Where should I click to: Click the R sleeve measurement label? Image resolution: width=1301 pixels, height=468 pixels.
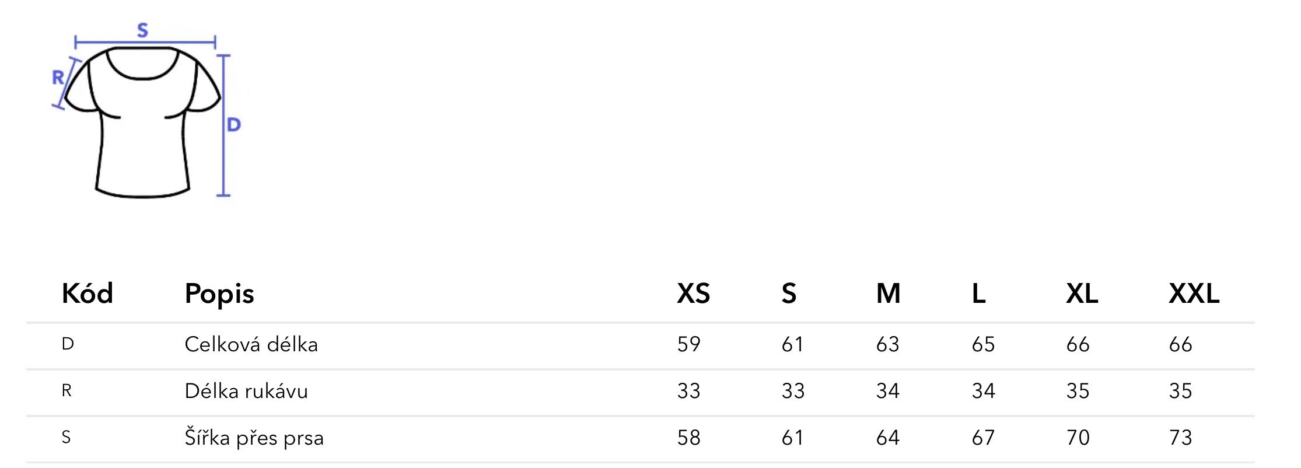pyautogui.click(x=58, y=77)
